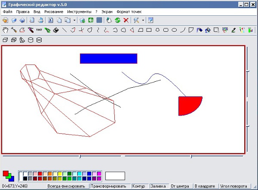258x190 pixels.
Task: Select the 3D cylinder tool
Action: tap(31, 40)
